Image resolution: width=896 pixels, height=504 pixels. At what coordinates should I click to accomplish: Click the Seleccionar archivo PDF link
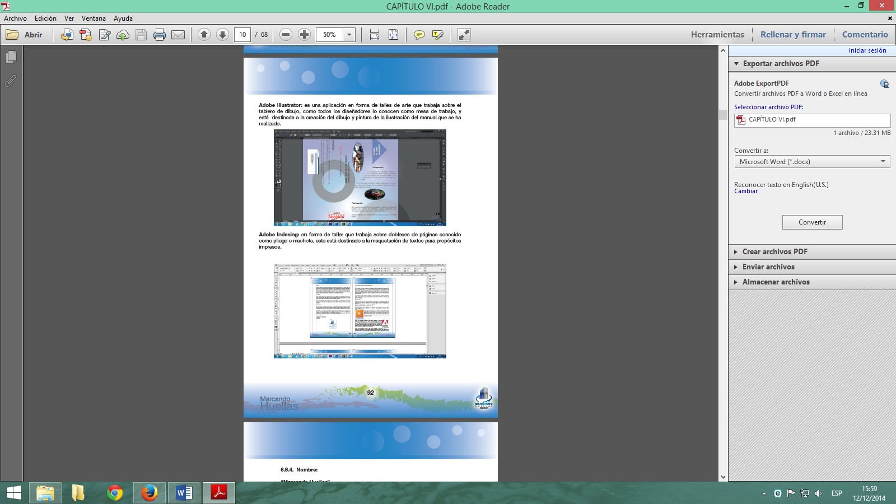[768, 107]
